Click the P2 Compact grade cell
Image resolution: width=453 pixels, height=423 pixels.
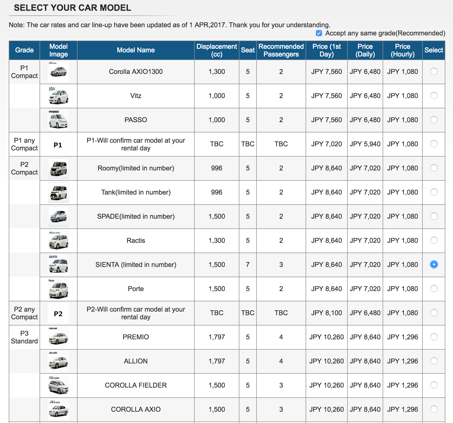pos(24,168)
